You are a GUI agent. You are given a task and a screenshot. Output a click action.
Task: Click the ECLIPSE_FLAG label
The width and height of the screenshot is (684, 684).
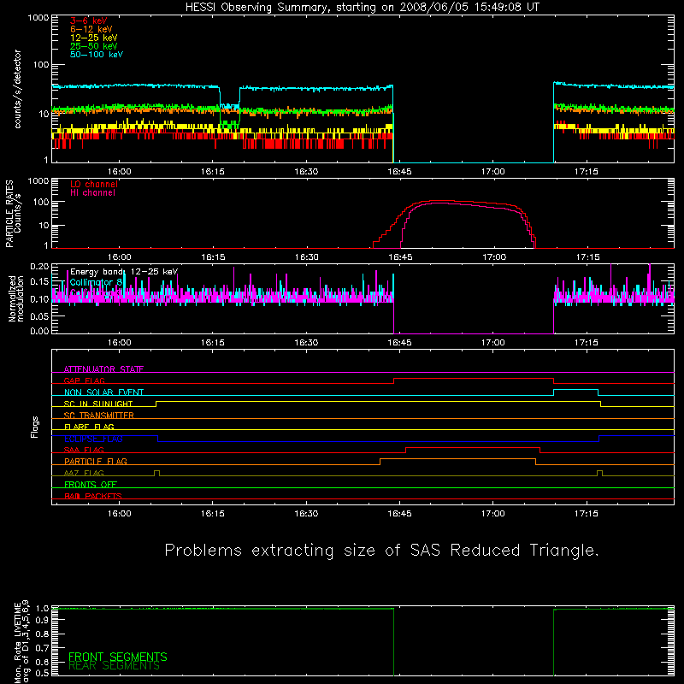[x=93, y=439]
